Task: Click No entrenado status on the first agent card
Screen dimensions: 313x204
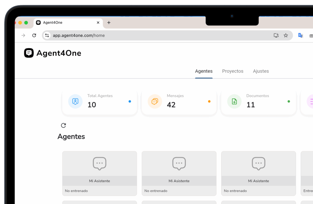Action: pyautogui.click(x=76, y=191)
